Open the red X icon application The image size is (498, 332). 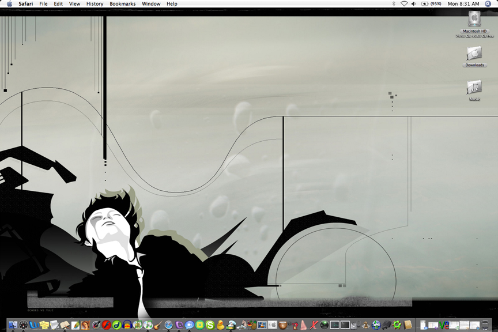[x=314, y=325]
